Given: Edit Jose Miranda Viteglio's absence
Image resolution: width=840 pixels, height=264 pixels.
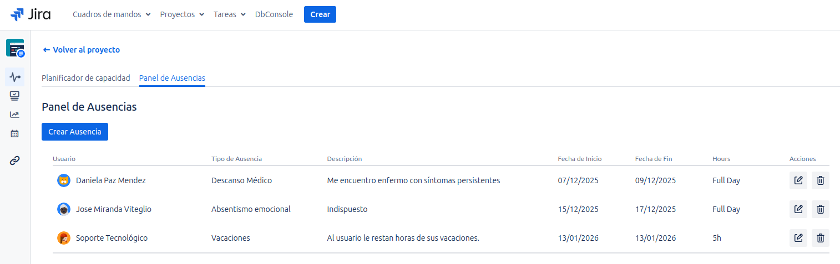Looking at the screenshot, I should tap(798, 209).
